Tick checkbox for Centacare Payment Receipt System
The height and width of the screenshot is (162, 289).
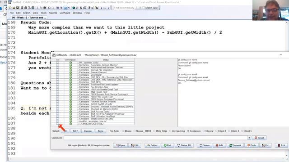coord(58,102)
